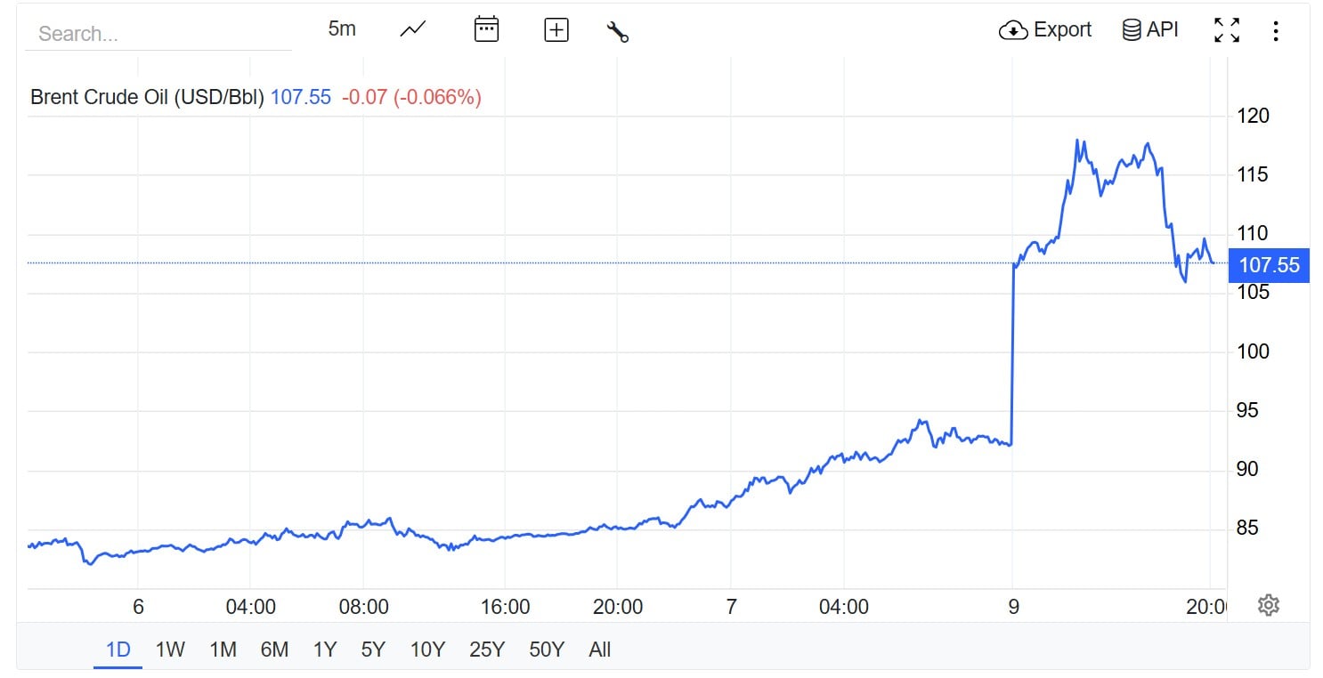Open the three-dot more options menu
The height and width of the screenshot is (678, 1323).
tap(1276, 31)
